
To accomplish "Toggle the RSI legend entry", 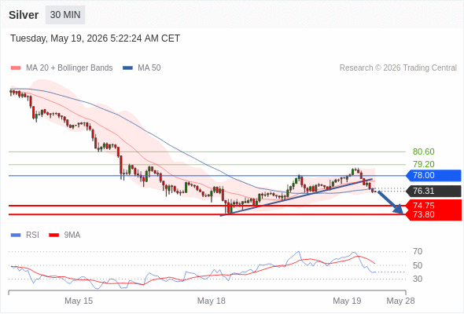I will pyautogui.click(x=25, y=235).
